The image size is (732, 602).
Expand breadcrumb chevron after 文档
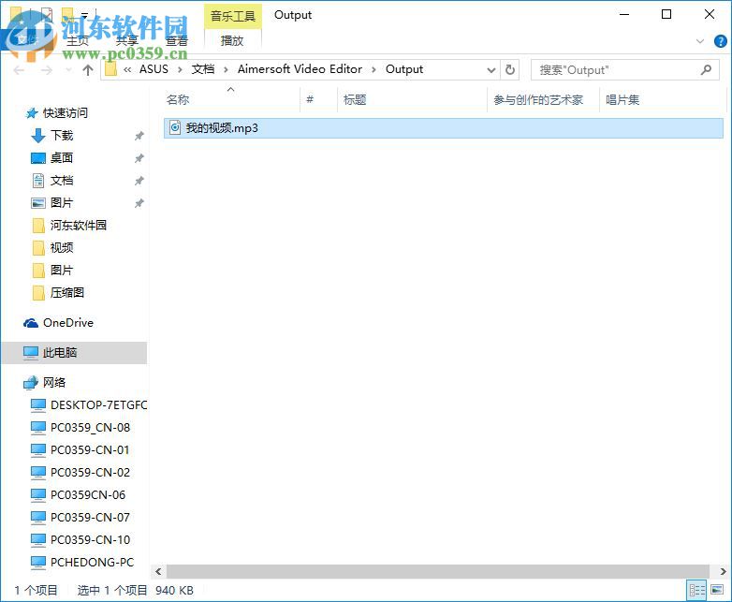[x=226, y=69]
